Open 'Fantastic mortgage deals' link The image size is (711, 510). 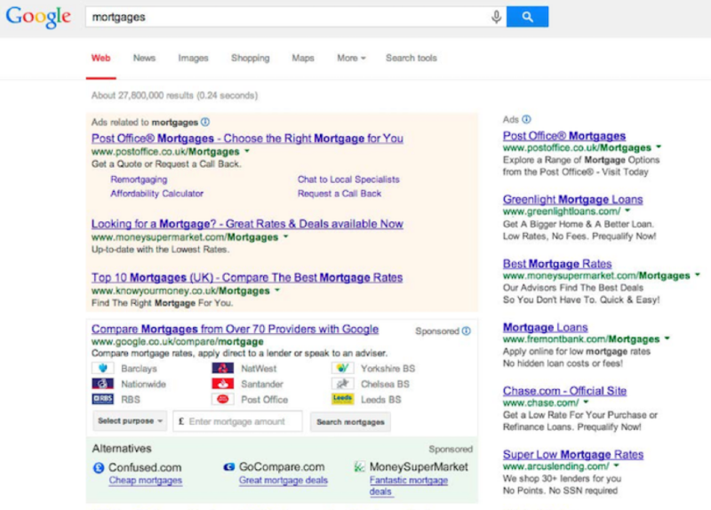(x=409, y=485)
